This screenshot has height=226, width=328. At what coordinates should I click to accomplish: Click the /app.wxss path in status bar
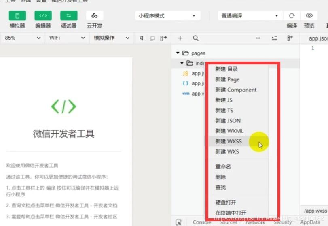[315, 211]
